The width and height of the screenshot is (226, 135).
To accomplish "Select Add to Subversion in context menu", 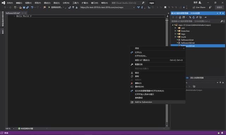I will click(157, 102).
